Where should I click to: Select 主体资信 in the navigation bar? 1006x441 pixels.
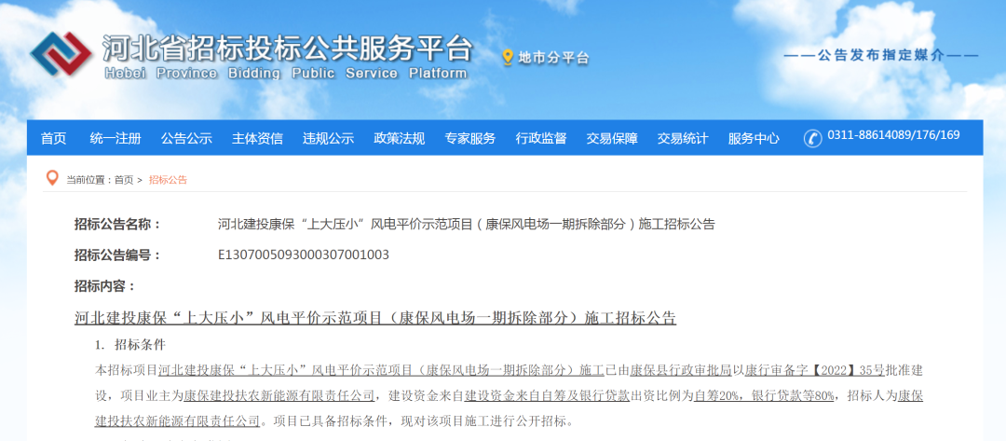257,138
